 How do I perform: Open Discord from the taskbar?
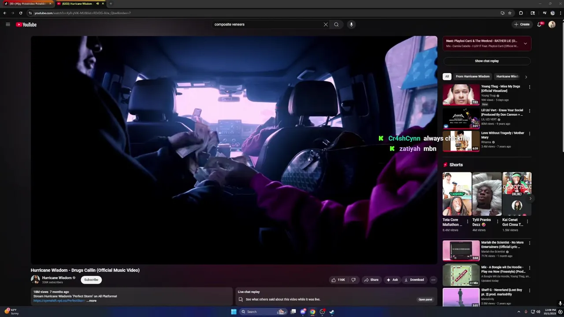coord(303,312)
